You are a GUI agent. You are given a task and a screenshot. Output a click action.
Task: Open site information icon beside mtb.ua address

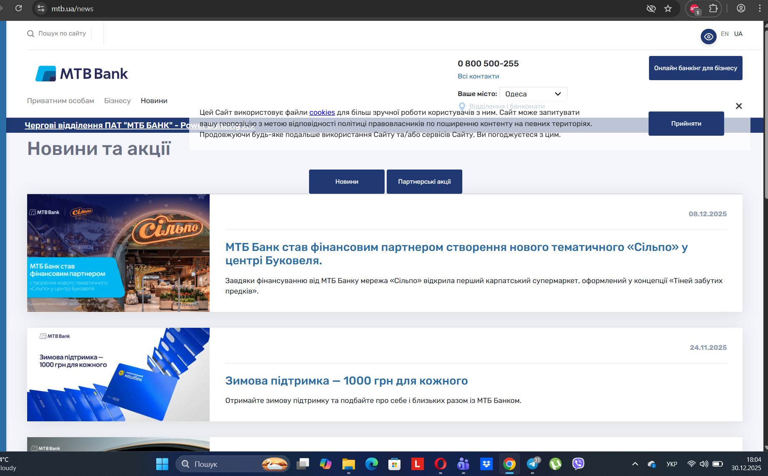(41, 8)
